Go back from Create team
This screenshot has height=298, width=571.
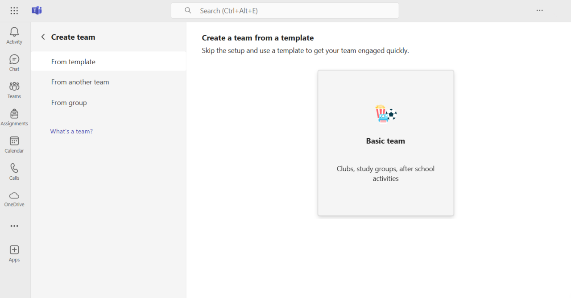[x=43, y=37]
